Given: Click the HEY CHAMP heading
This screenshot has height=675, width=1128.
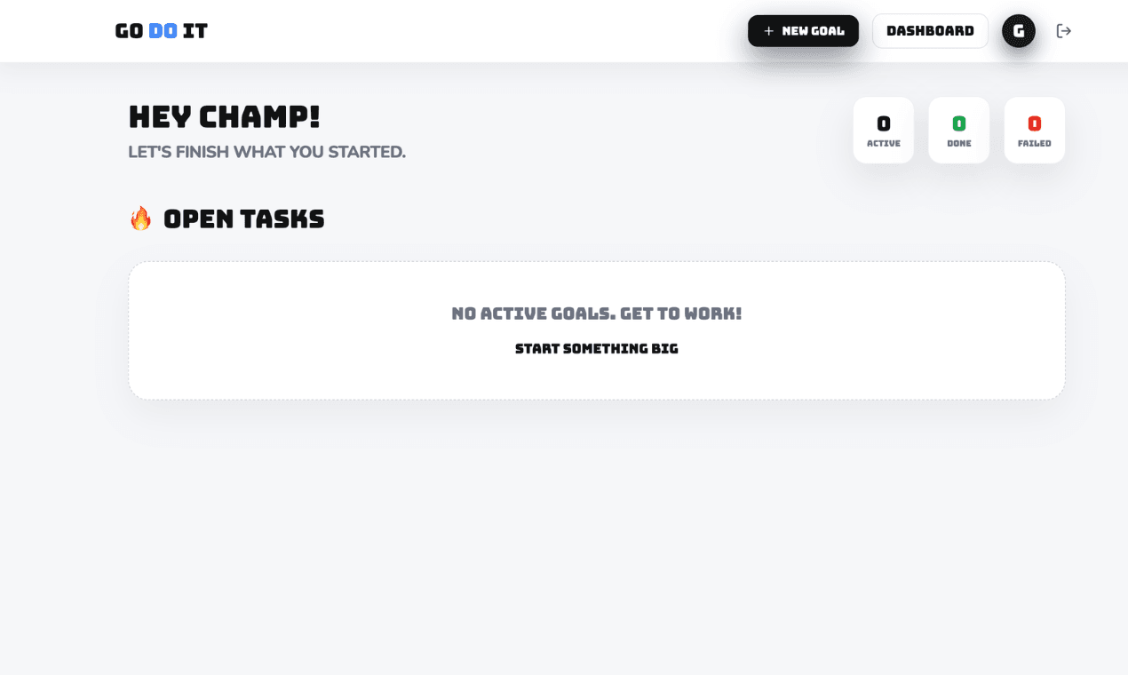Looking at the screenshot, I should click(224, 116).
